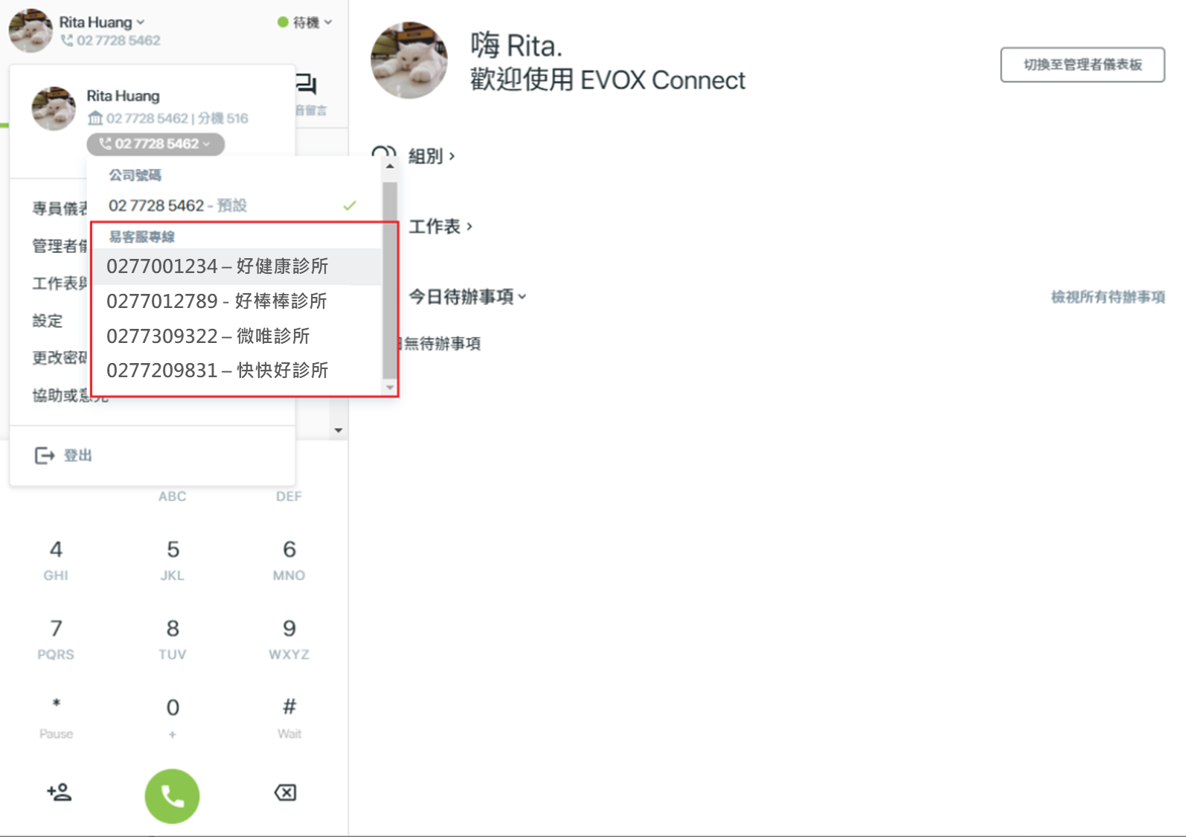
Task: Click 切換至管理者儀表板 button
Action: click(x=1083, y=65)
